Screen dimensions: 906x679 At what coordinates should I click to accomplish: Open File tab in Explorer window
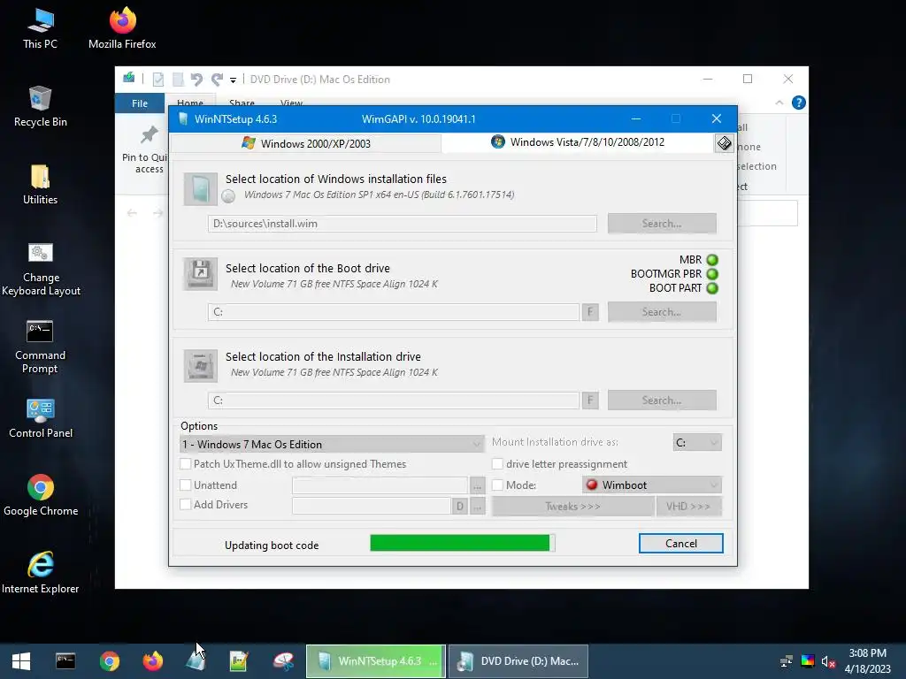click(x=140, y=103)
